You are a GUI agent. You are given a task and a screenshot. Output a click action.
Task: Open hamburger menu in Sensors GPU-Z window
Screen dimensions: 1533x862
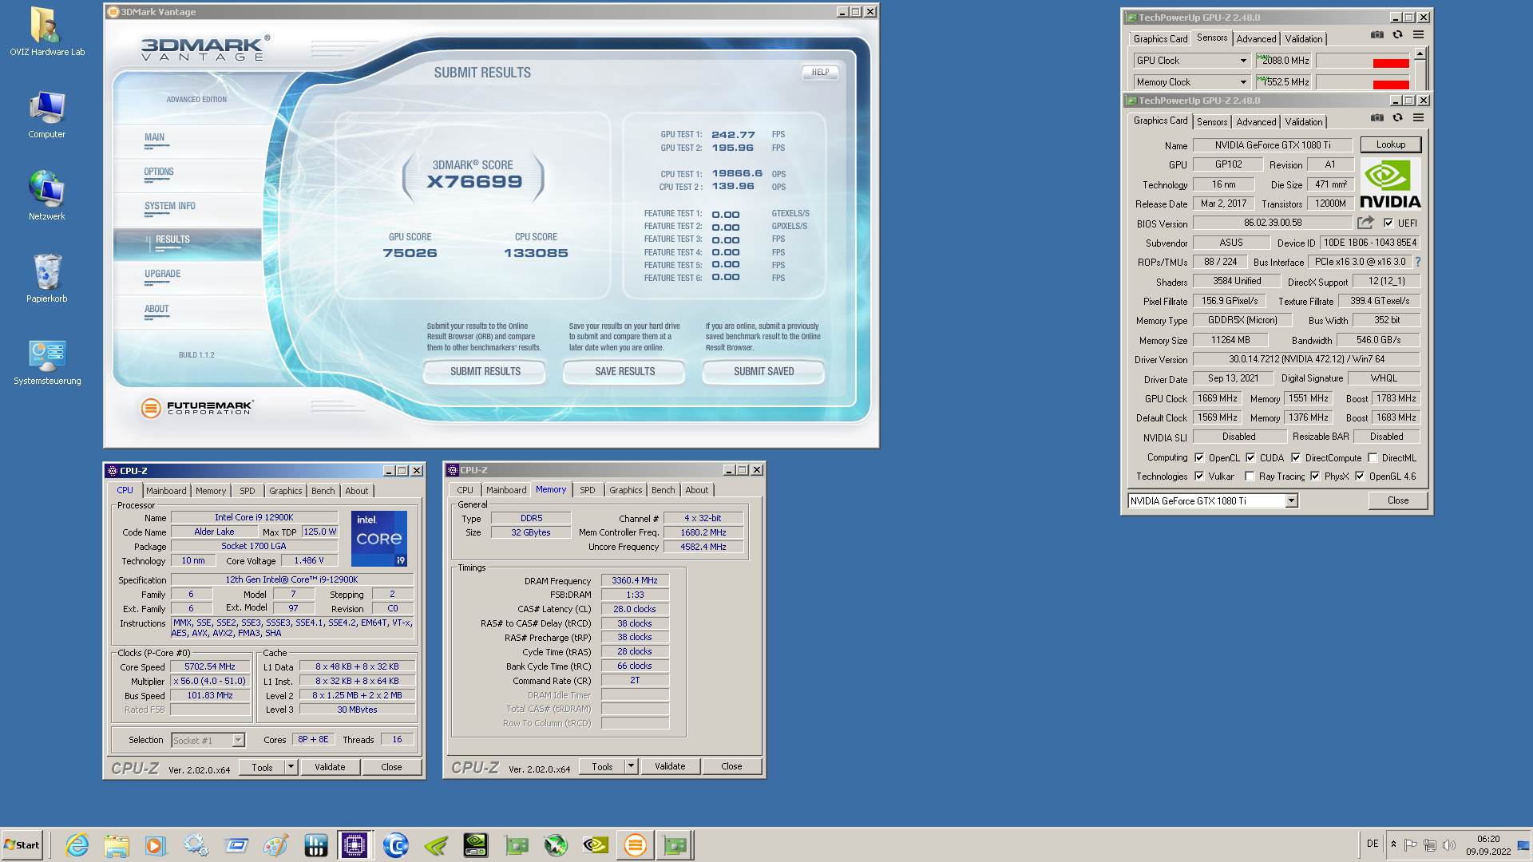coord(1418,35)
